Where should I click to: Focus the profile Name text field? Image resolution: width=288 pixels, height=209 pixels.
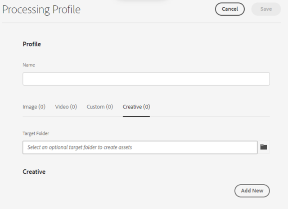coord(146,79)
